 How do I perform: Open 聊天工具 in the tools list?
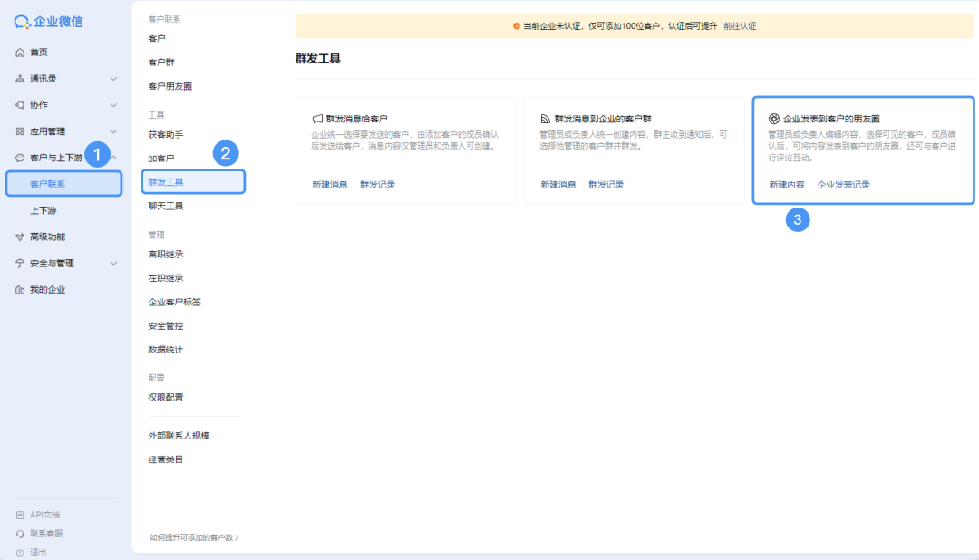pyautogui.click(x=166, y=206)
